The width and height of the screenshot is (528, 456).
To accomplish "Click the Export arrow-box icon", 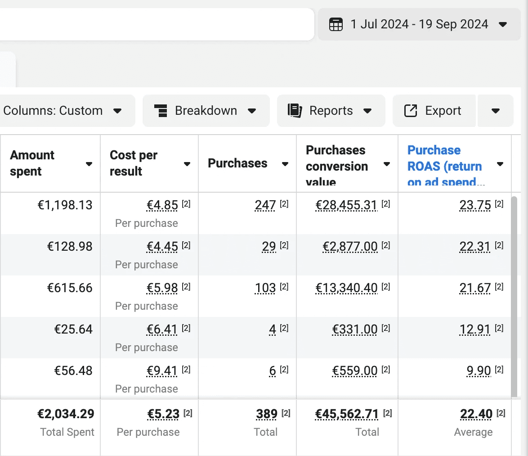I will coord(411,111).
